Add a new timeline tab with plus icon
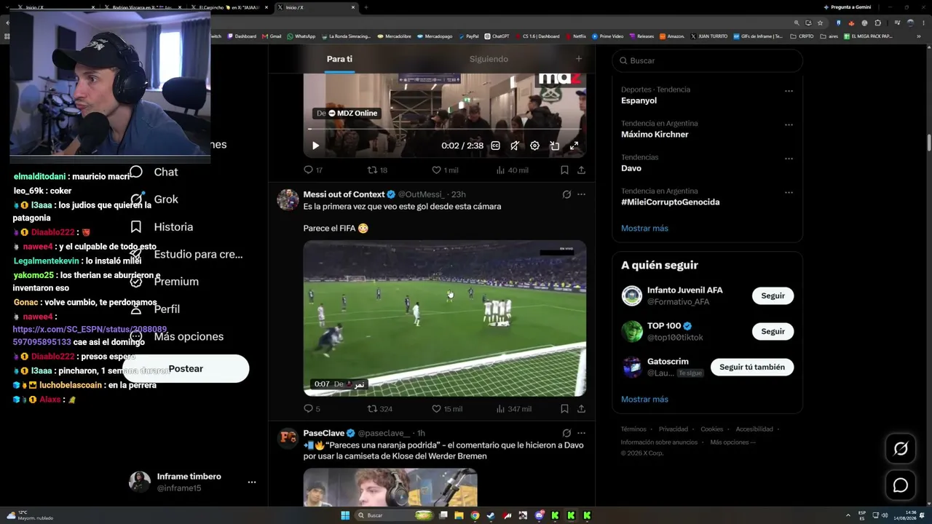 tap(579, 59)
